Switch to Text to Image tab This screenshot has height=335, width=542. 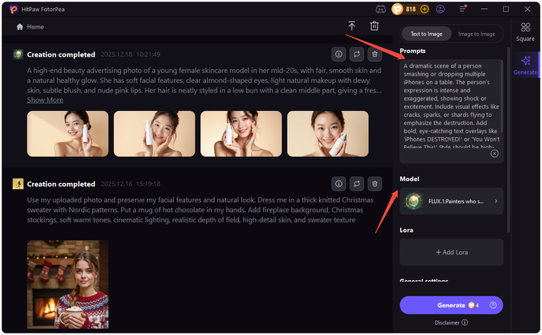pos(426,34)
